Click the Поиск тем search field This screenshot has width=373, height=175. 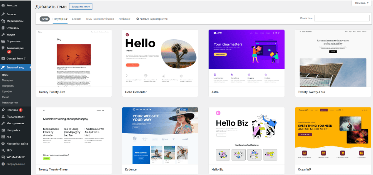342,18
